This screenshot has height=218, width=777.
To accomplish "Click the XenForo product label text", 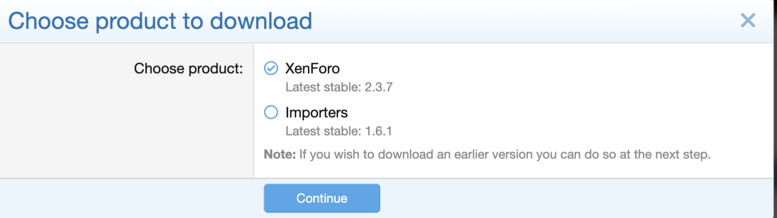I will [312, 68].
